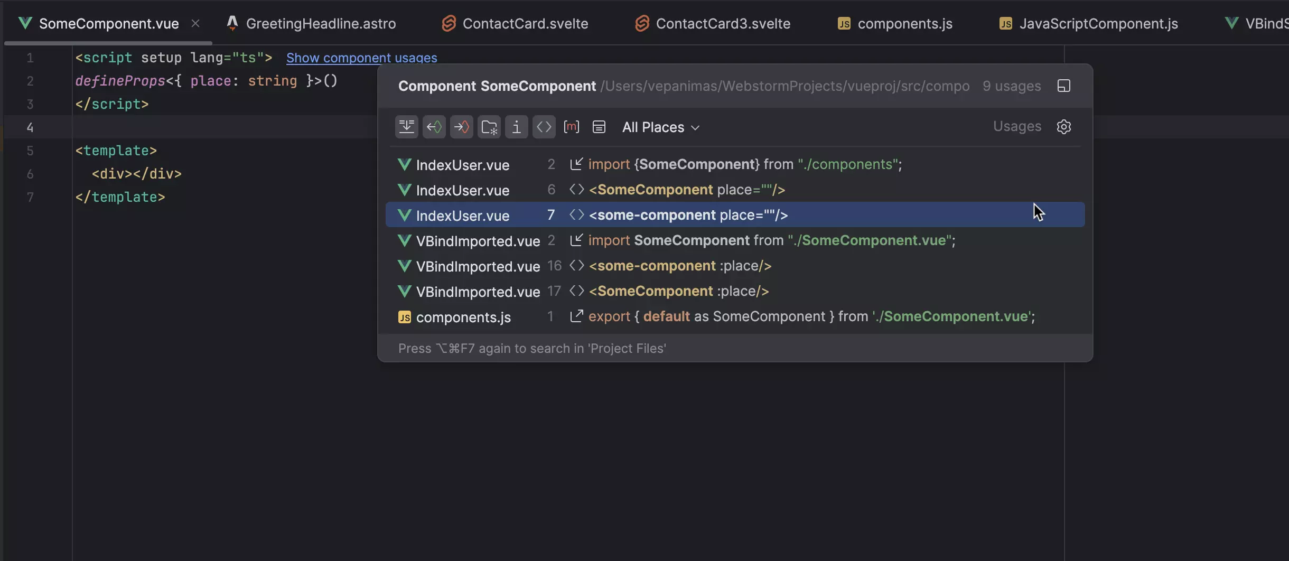Click the dynamic usages folder filter icon

(x=489, y=127)
